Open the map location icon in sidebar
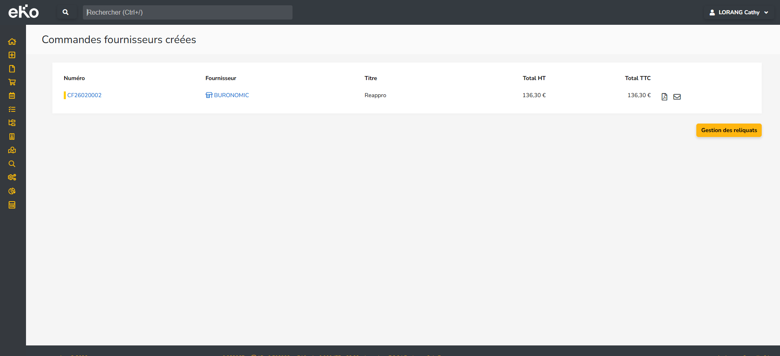 coord(12,150)
